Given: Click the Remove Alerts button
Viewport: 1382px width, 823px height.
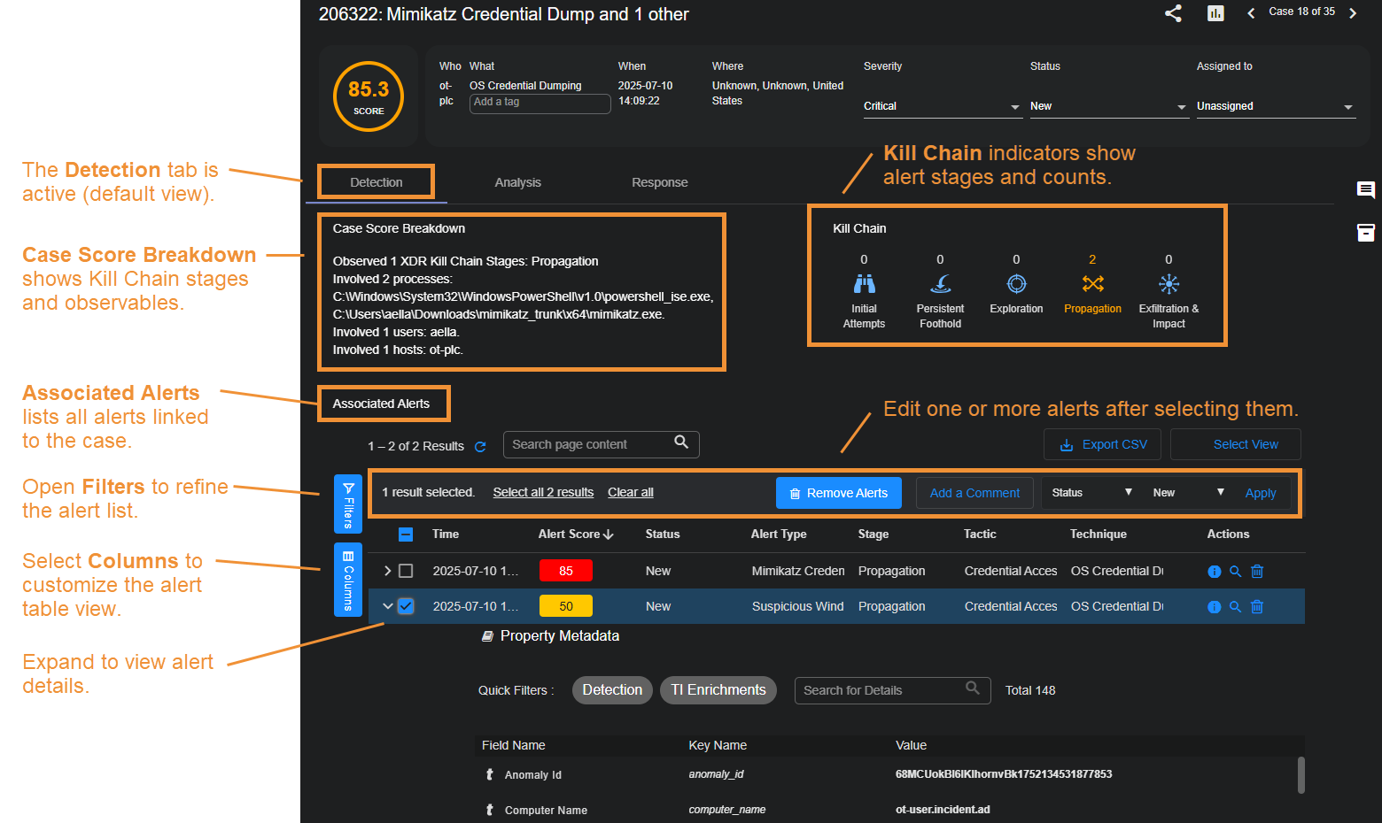Looking at the screenshot, I should click(838, 493).
